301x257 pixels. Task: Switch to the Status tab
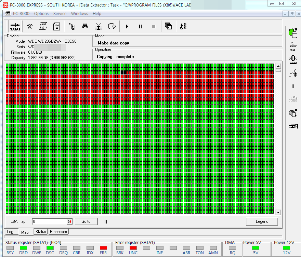41,232
